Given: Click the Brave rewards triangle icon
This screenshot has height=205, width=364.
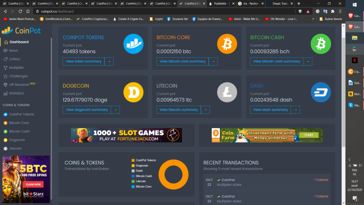Looking at the screenshot, I should 308,11.
